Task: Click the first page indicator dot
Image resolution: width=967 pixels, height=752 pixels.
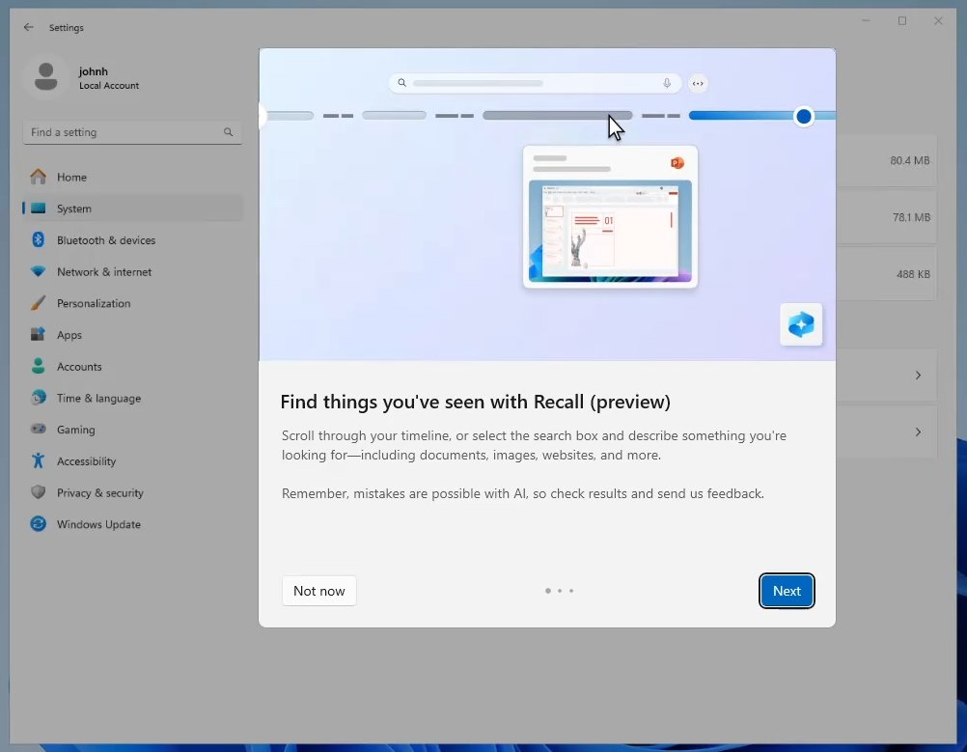Action: (547, 591)
